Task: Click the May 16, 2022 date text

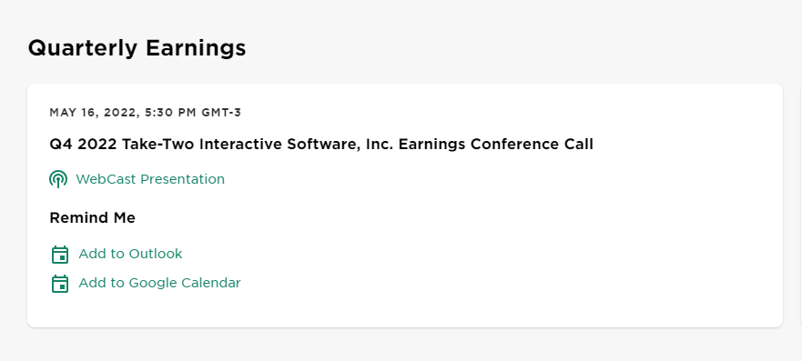Action: point(94,113)
